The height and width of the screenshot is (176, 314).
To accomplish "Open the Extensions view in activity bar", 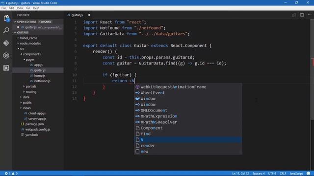I will [x=6, y=68].
